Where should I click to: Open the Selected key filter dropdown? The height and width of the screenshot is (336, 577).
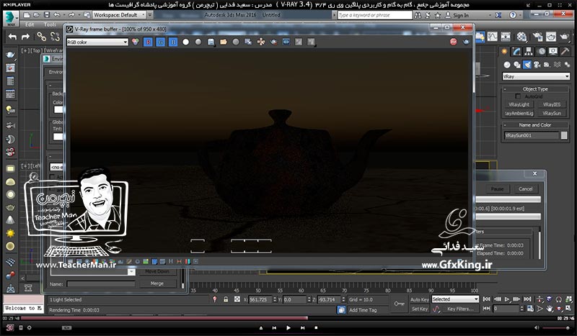[x=455, y=299]
